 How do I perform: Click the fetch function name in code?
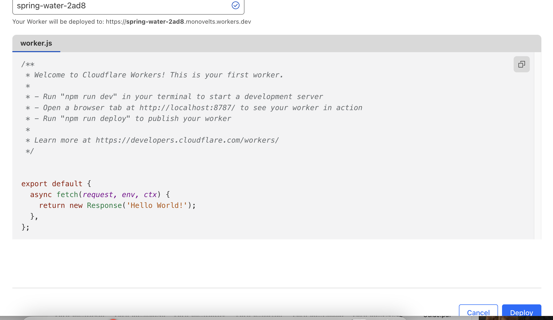tap(67, 195)
